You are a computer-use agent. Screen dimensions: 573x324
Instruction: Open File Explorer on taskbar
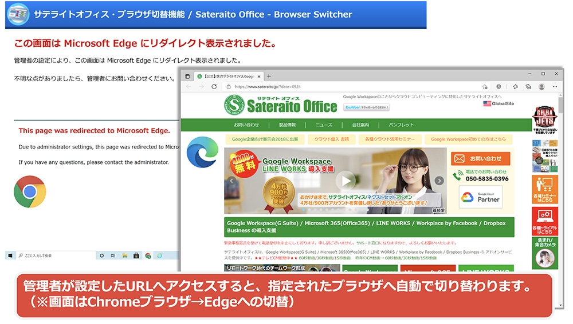click(124, 256)
